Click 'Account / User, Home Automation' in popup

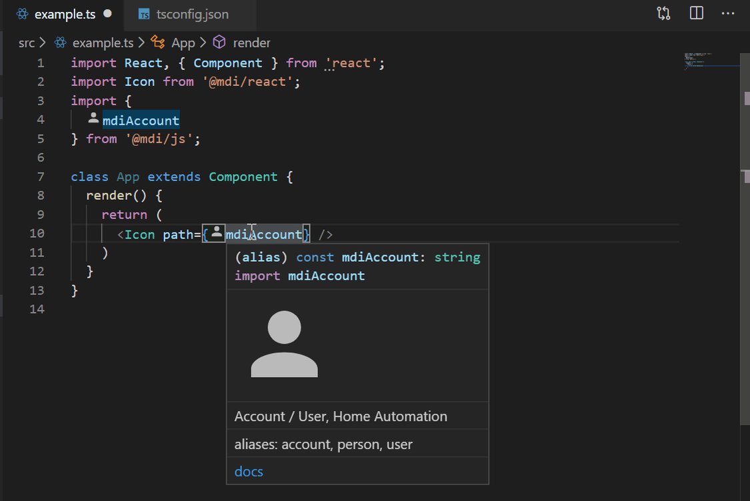click(341, 416)
